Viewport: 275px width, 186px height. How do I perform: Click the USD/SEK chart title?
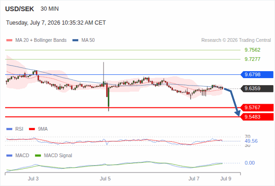20,9
